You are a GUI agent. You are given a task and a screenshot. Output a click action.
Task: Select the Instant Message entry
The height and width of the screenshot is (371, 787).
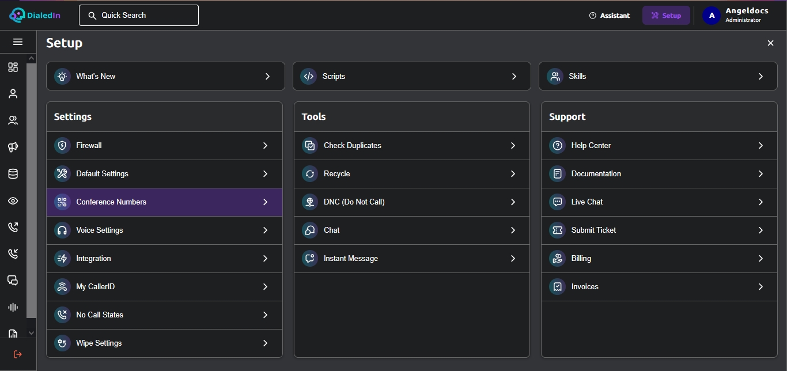[x=412, y=259]
